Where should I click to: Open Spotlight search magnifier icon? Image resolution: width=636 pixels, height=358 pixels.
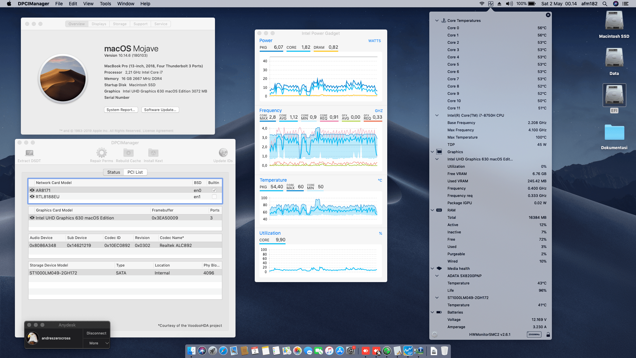click(605, 4)
